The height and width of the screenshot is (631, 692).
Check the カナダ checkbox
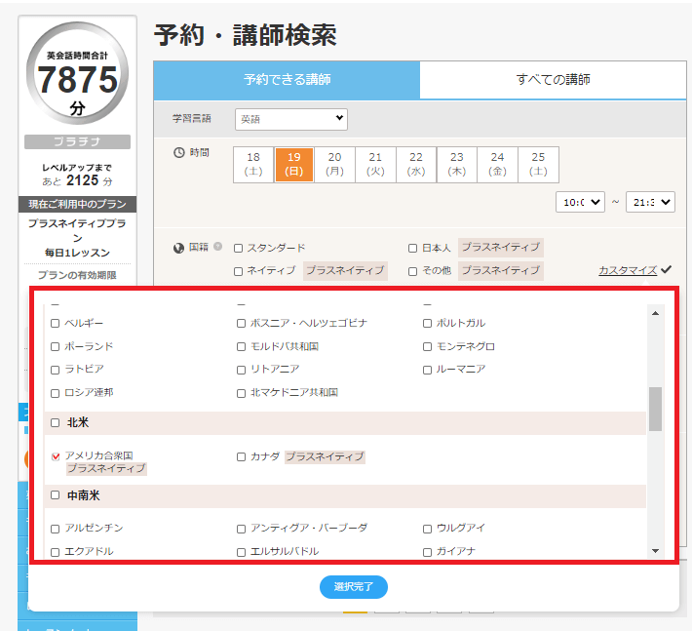241,456
